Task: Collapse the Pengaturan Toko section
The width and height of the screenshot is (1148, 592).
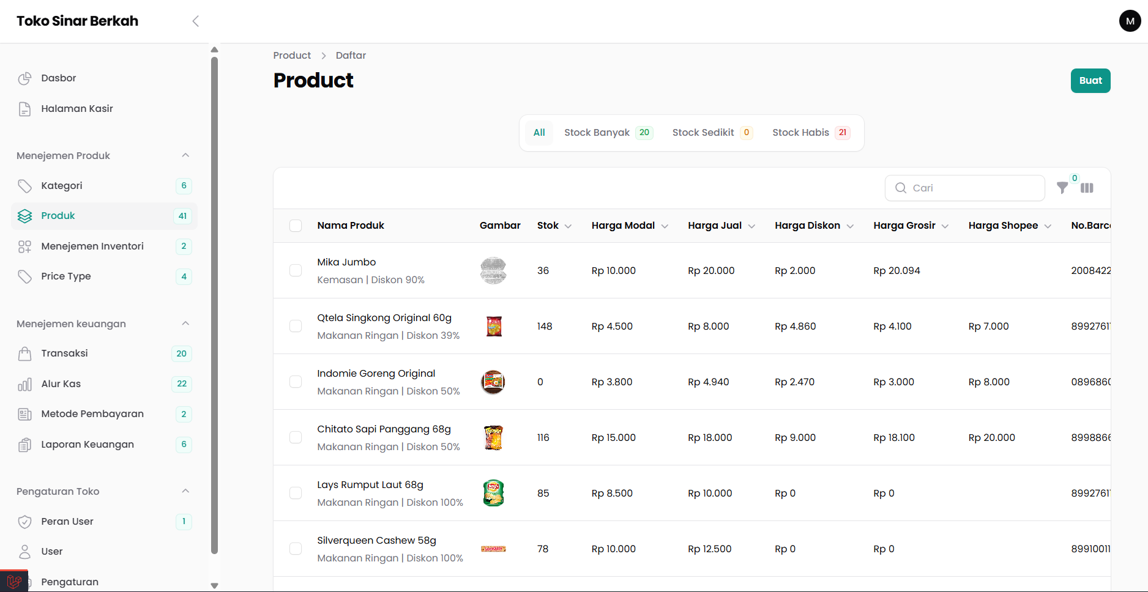Action: (185, 491)
